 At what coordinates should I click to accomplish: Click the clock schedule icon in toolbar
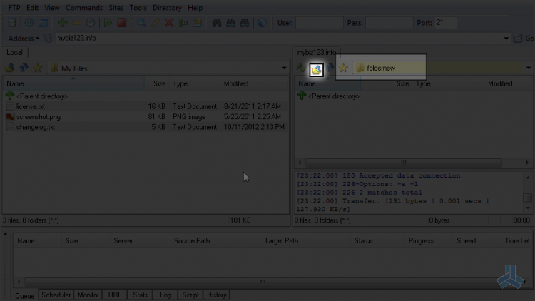91,23
